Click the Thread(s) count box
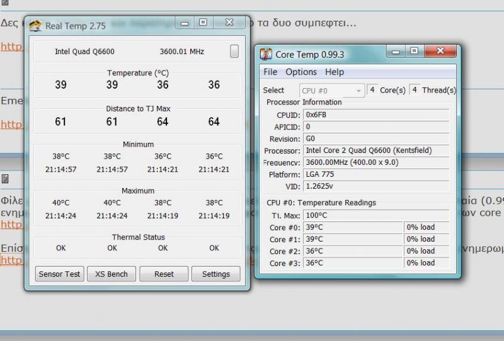This screenshot has height=341, width=504. (415, 90)
